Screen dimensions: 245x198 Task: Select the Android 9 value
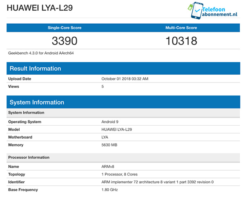pos(110,122)
